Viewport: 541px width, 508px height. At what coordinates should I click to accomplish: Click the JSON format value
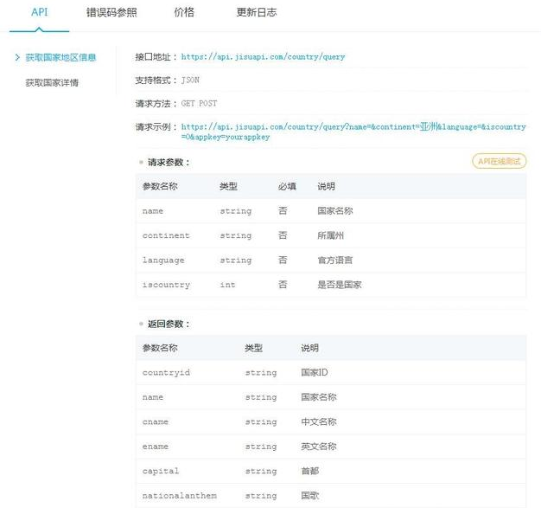(x=190, y=80)
